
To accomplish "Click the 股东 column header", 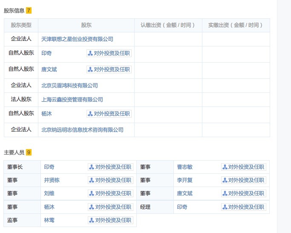I will tap(86, 25).
